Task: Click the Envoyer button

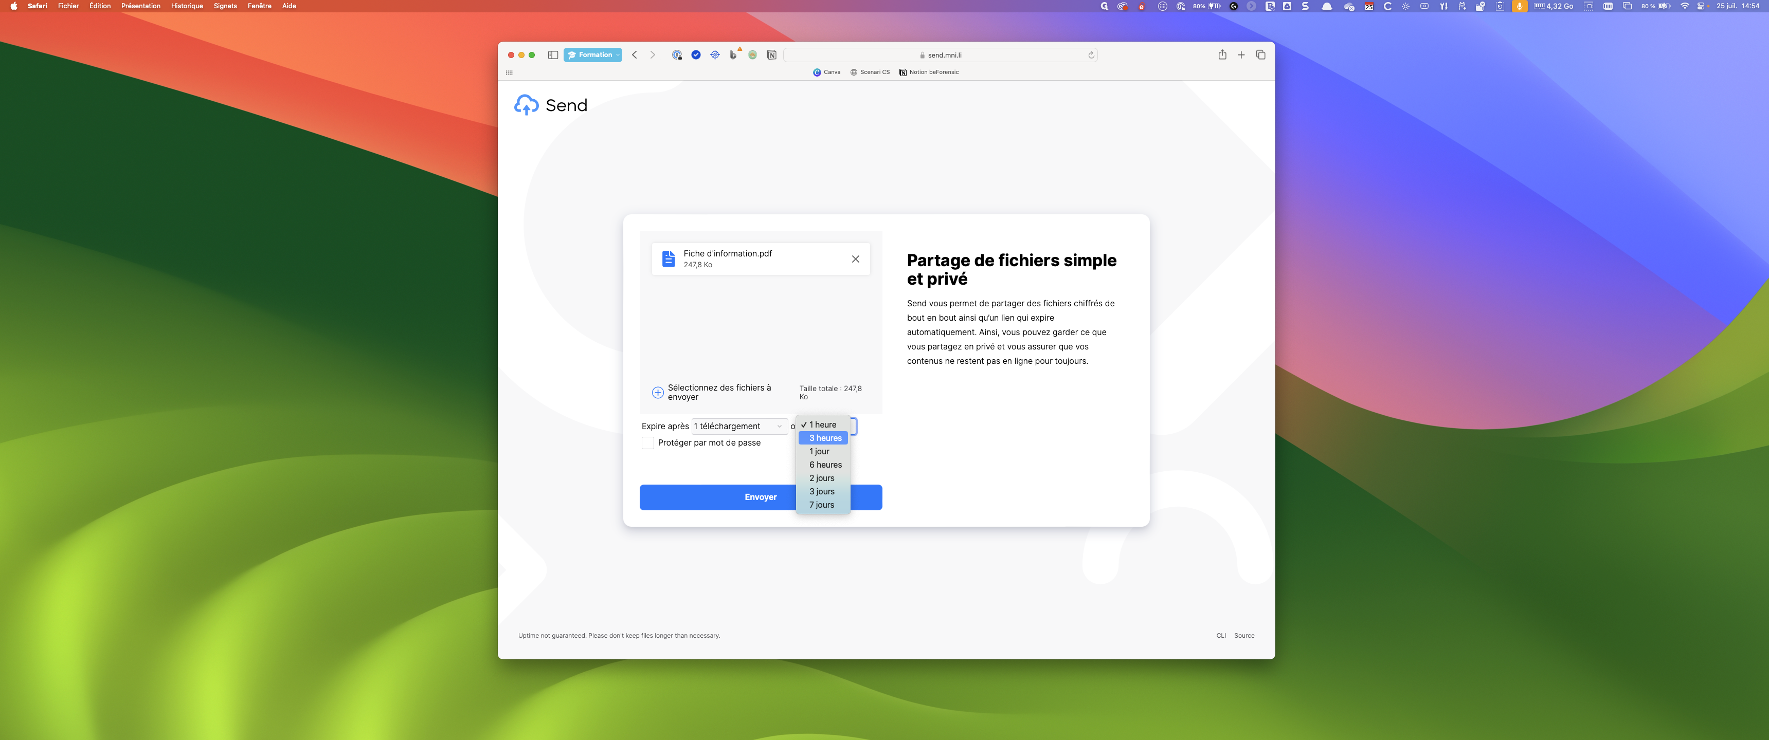Action: pos(760,497)
